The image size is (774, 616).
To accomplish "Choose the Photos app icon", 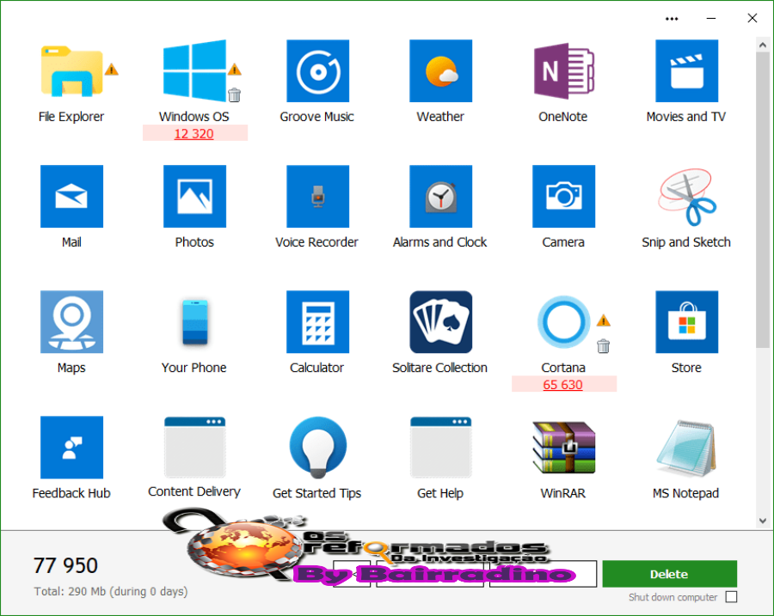I will coord(194,196).
